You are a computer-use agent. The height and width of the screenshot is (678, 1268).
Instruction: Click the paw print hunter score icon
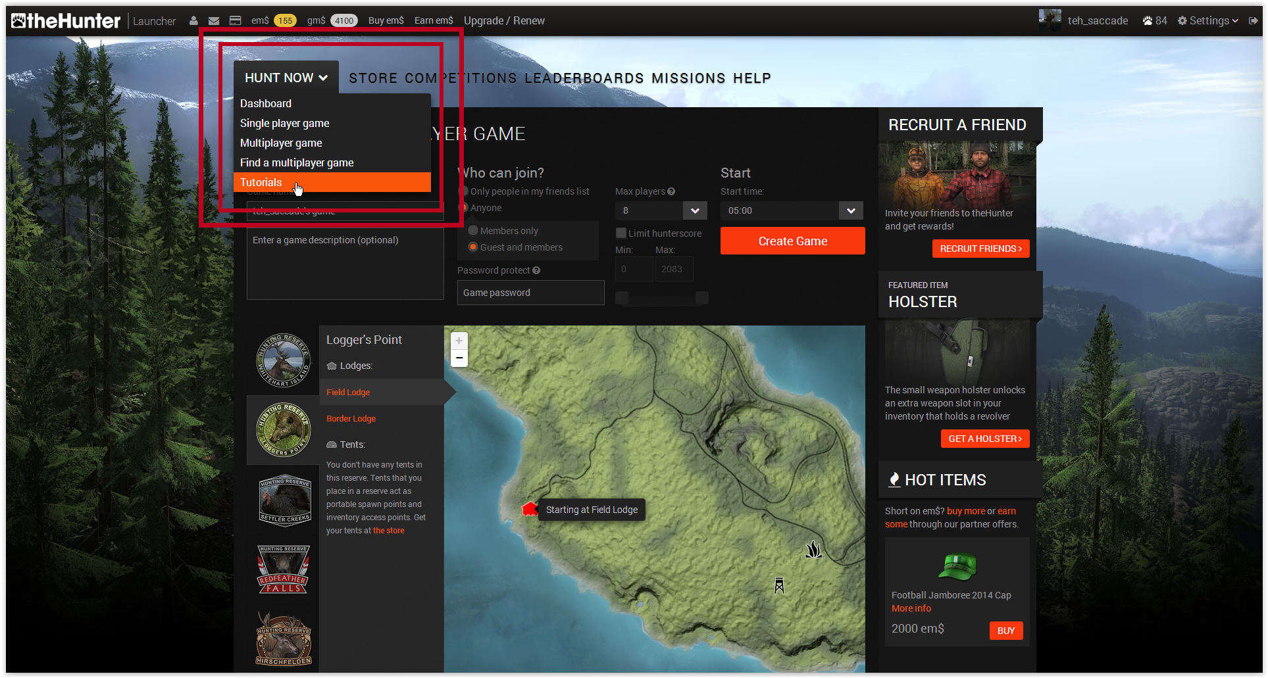[1148, 21]
